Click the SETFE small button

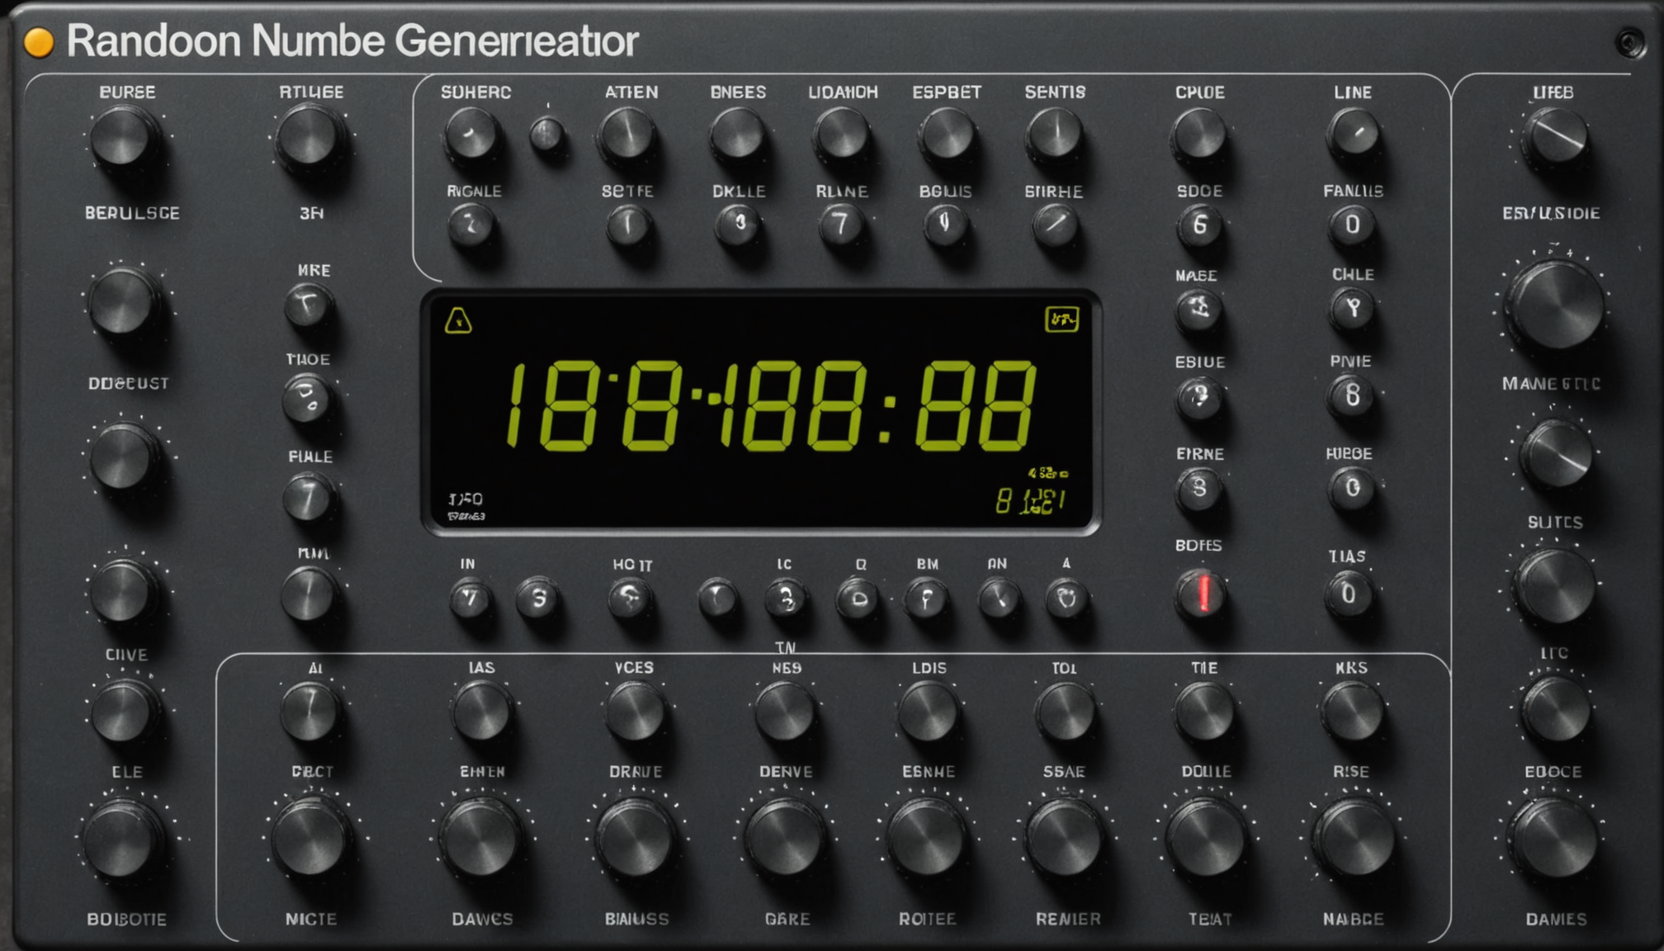click(x=628, y=225)
